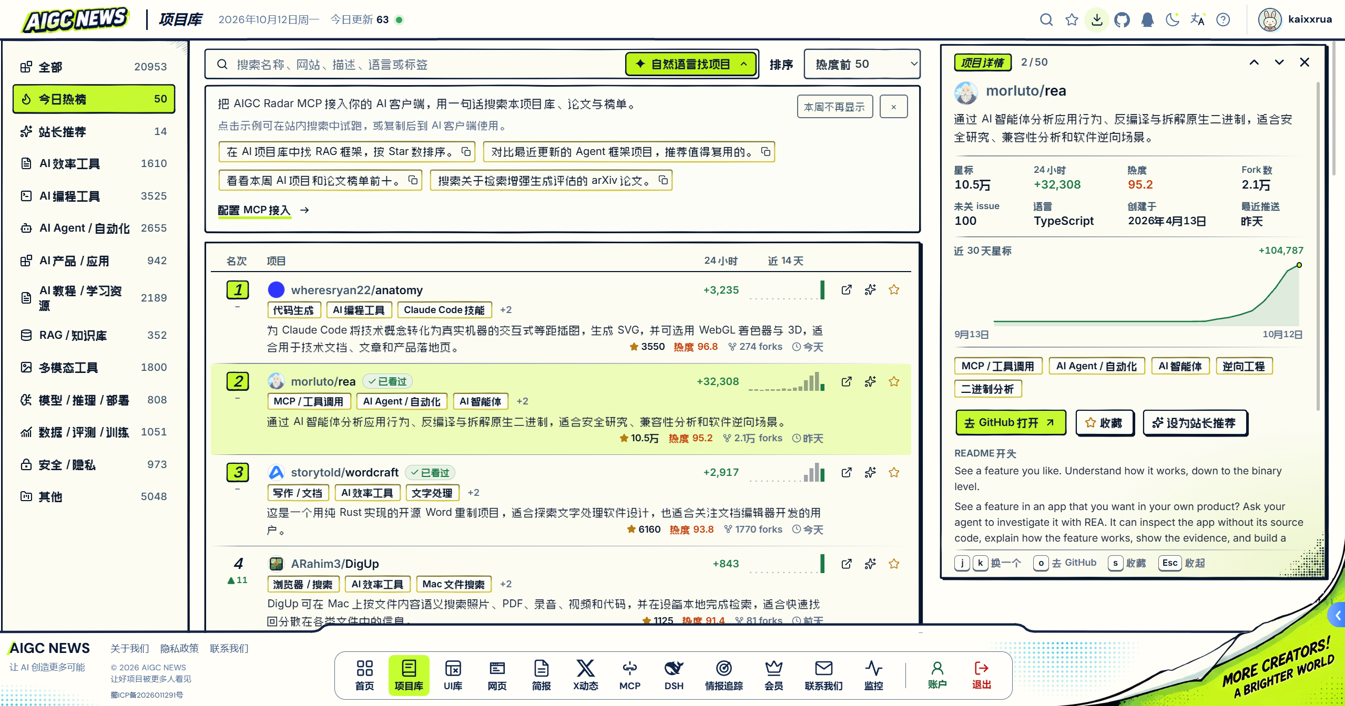Toggle dark mode moon icon
This screenshot has width=1345, height=706.
(x=1173, y=20)
